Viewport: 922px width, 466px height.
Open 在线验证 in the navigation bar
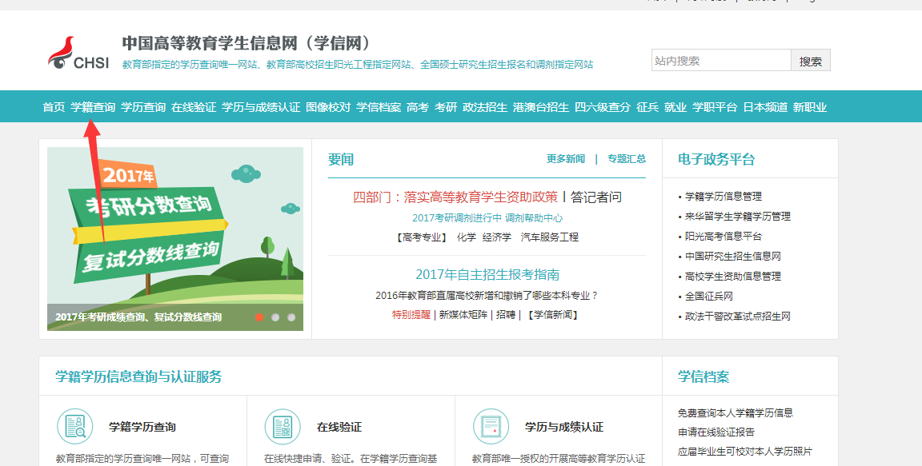tap(194, 107)
